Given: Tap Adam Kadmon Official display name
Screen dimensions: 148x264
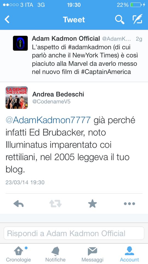Looking at the screenshot, I should pos(66,39).
